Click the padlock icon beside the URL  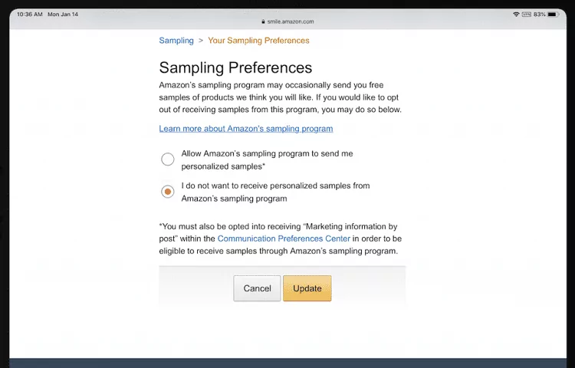[263, 21]
